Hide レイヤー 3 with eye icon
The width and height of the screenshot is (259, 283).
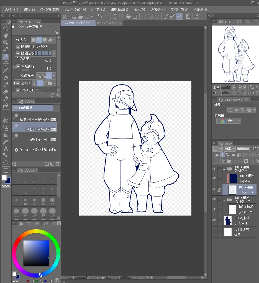pyautogui.click(x=214, y=220)
